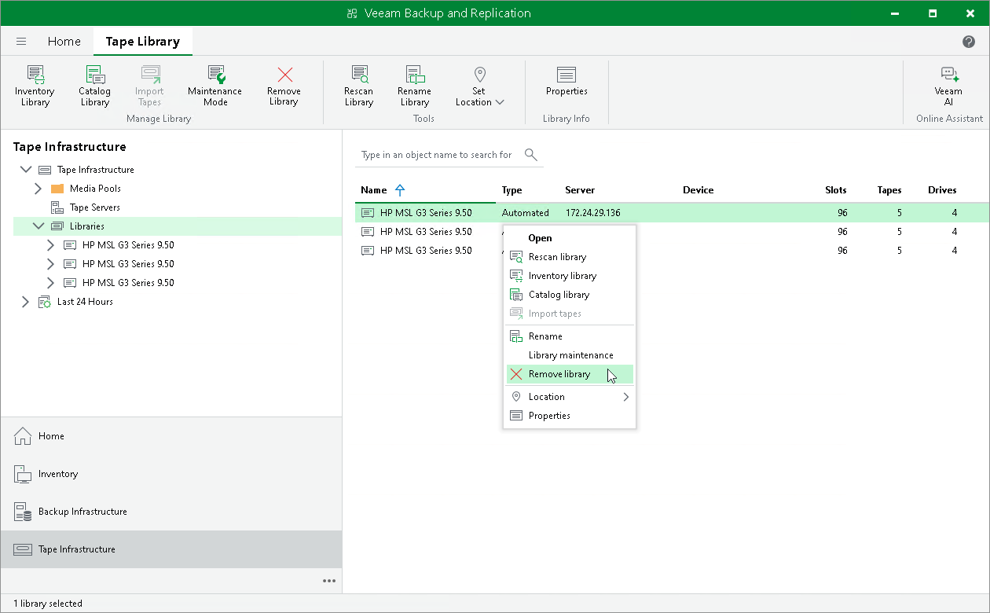The image size is (990, 613).
Task: Expand first HP MSL G3 library in tree
Action: (50, 245)
